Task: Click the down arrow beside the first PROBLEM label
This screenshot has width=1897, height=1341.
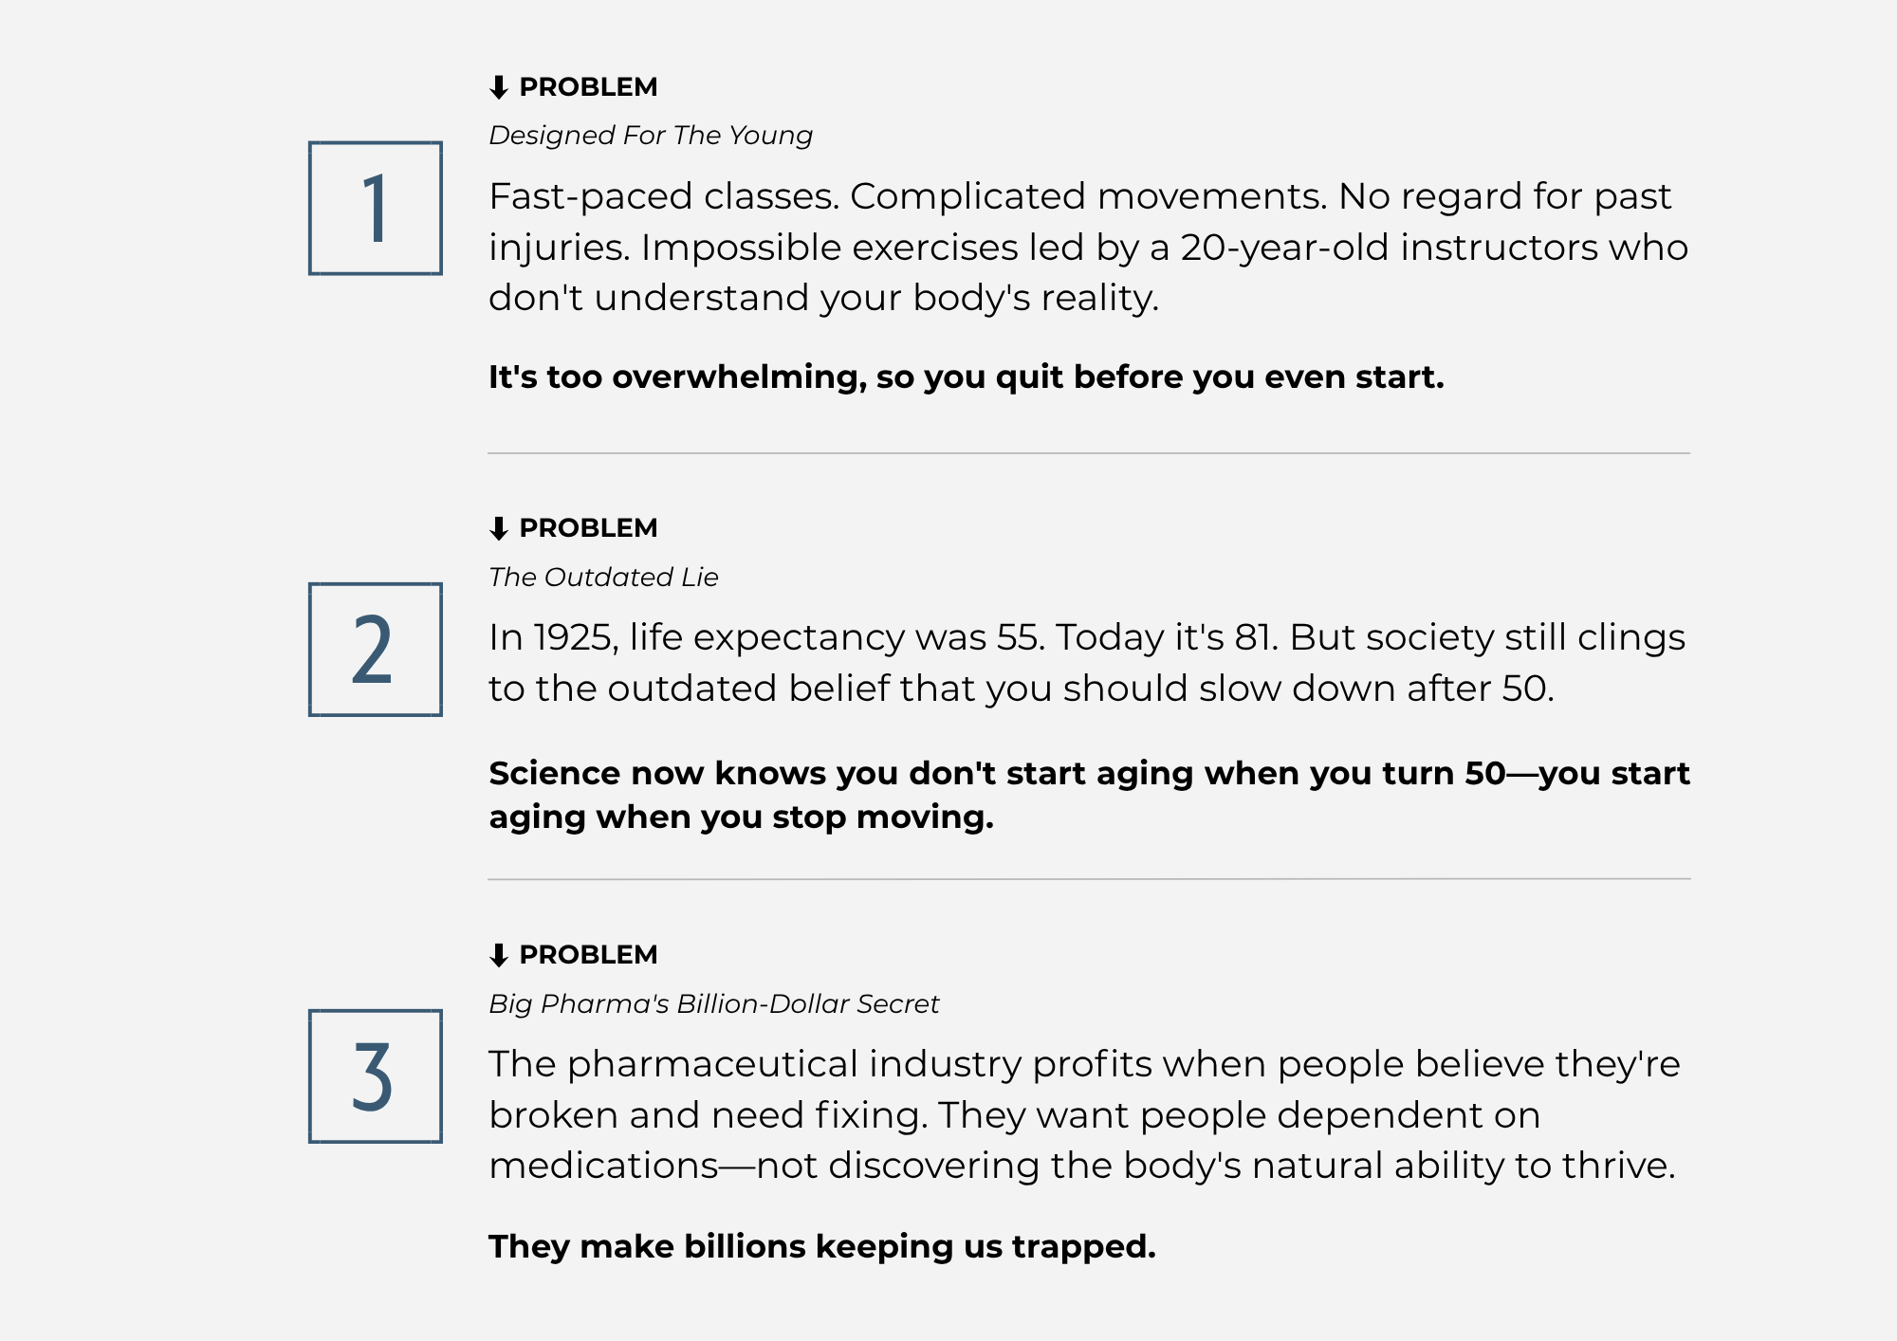Action: point(499,87)
